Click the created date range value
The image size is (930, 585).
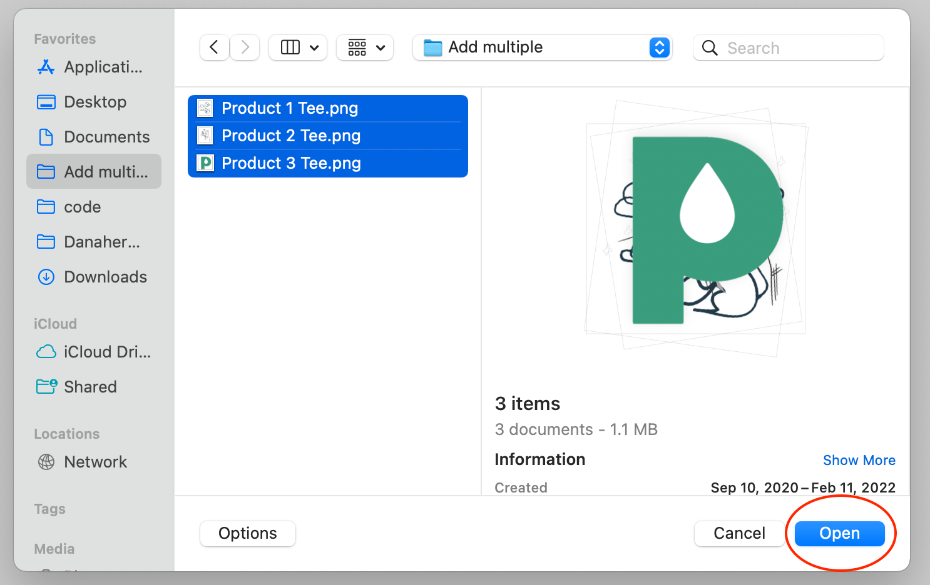[803, 487]
